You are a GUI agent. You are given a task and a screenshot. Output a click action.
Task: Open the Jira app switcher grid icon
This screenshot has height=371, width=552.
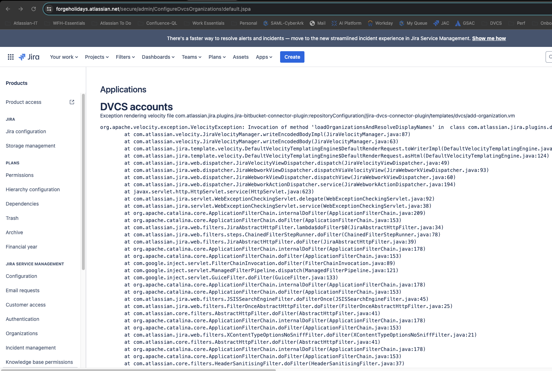(x=11, y=57)
